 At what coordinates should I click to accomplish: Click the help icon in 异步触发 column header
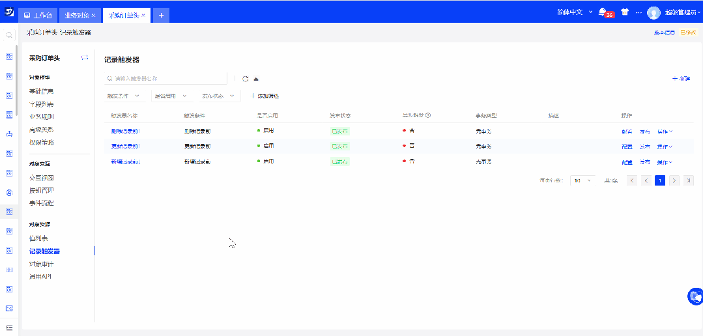point(428,115)
